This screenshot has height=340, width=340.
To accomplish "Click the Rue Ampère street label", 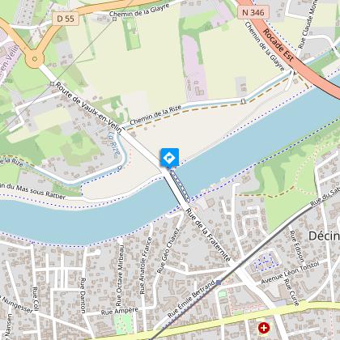I will click(120, 311).
